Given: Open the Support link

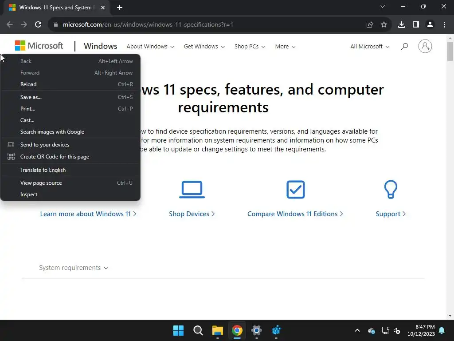Looking at the screenshot, I should click(391, 214).
